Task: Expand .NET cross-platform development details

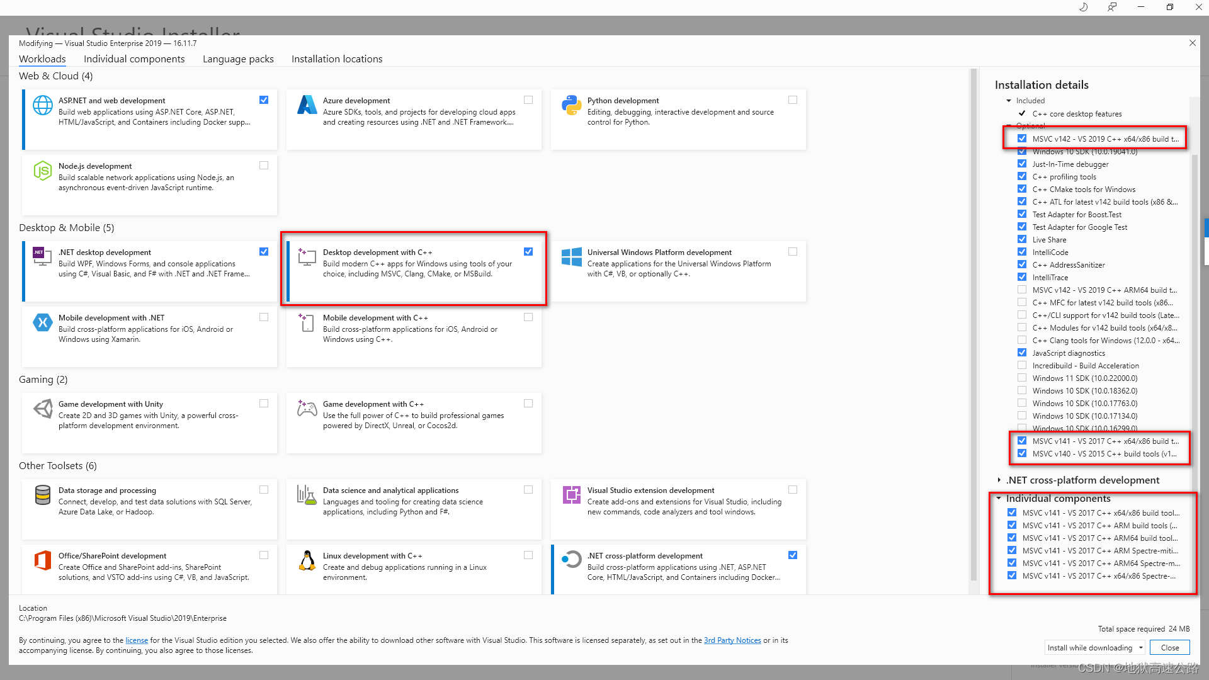Action: [999, 480]
